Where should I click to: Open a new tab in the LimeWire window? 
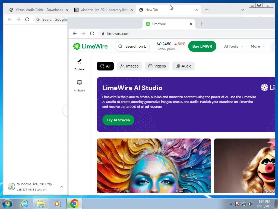click(201, 24)
